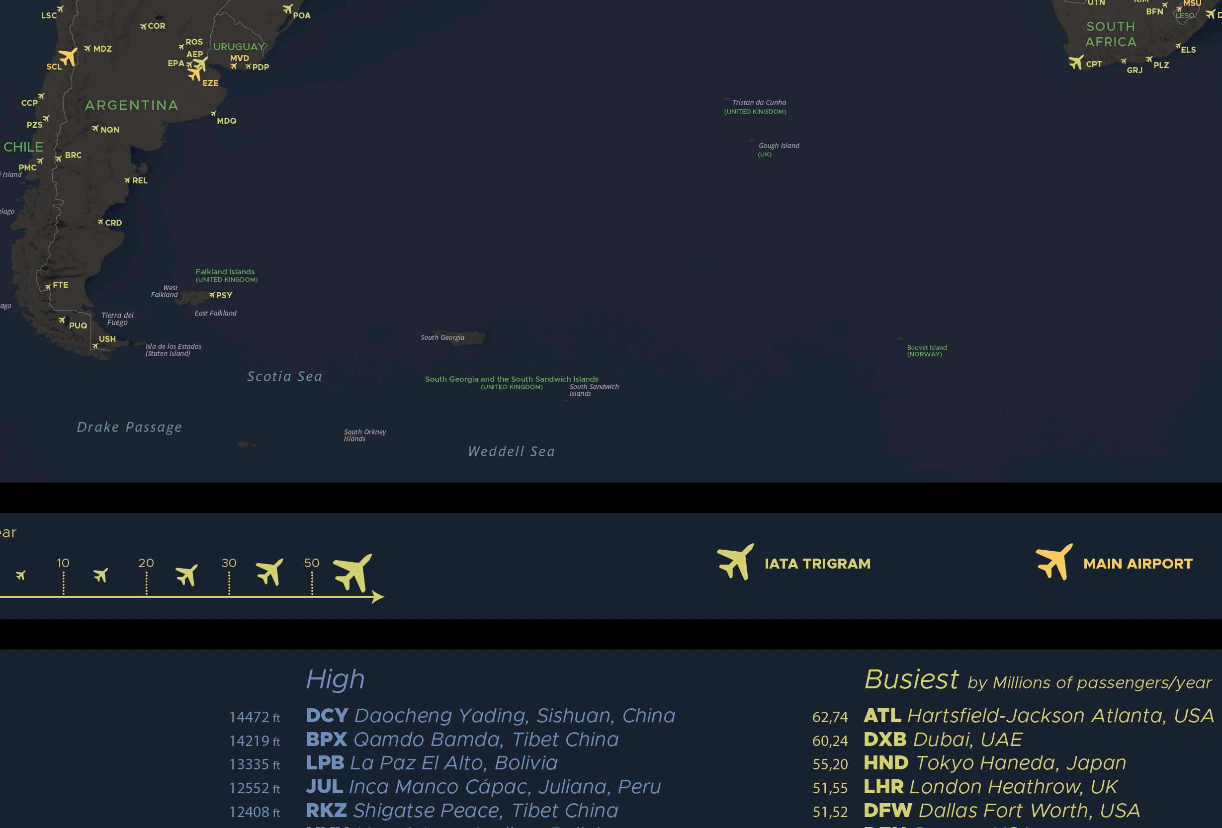Click the High list heading
1222x828 pixels.
point(335,679)
